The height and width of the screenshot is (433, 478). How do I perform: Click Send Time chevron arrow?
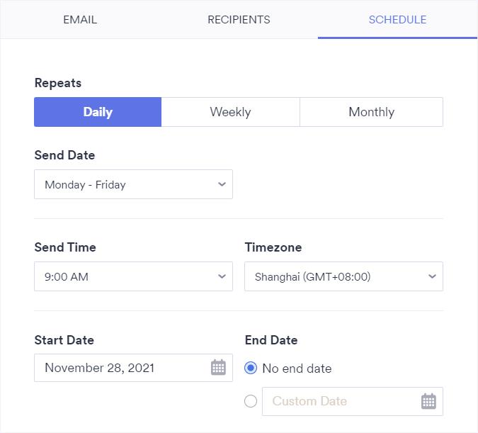tap(222, 276)
